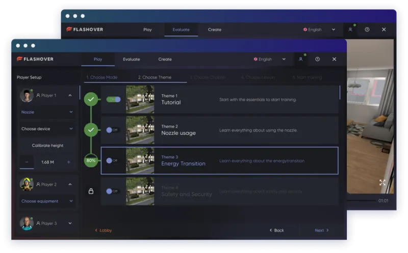Image resolution: width=408 pixels, height=253 pixels.
Task: Switch to Create tab in back window
Action: 215,29
